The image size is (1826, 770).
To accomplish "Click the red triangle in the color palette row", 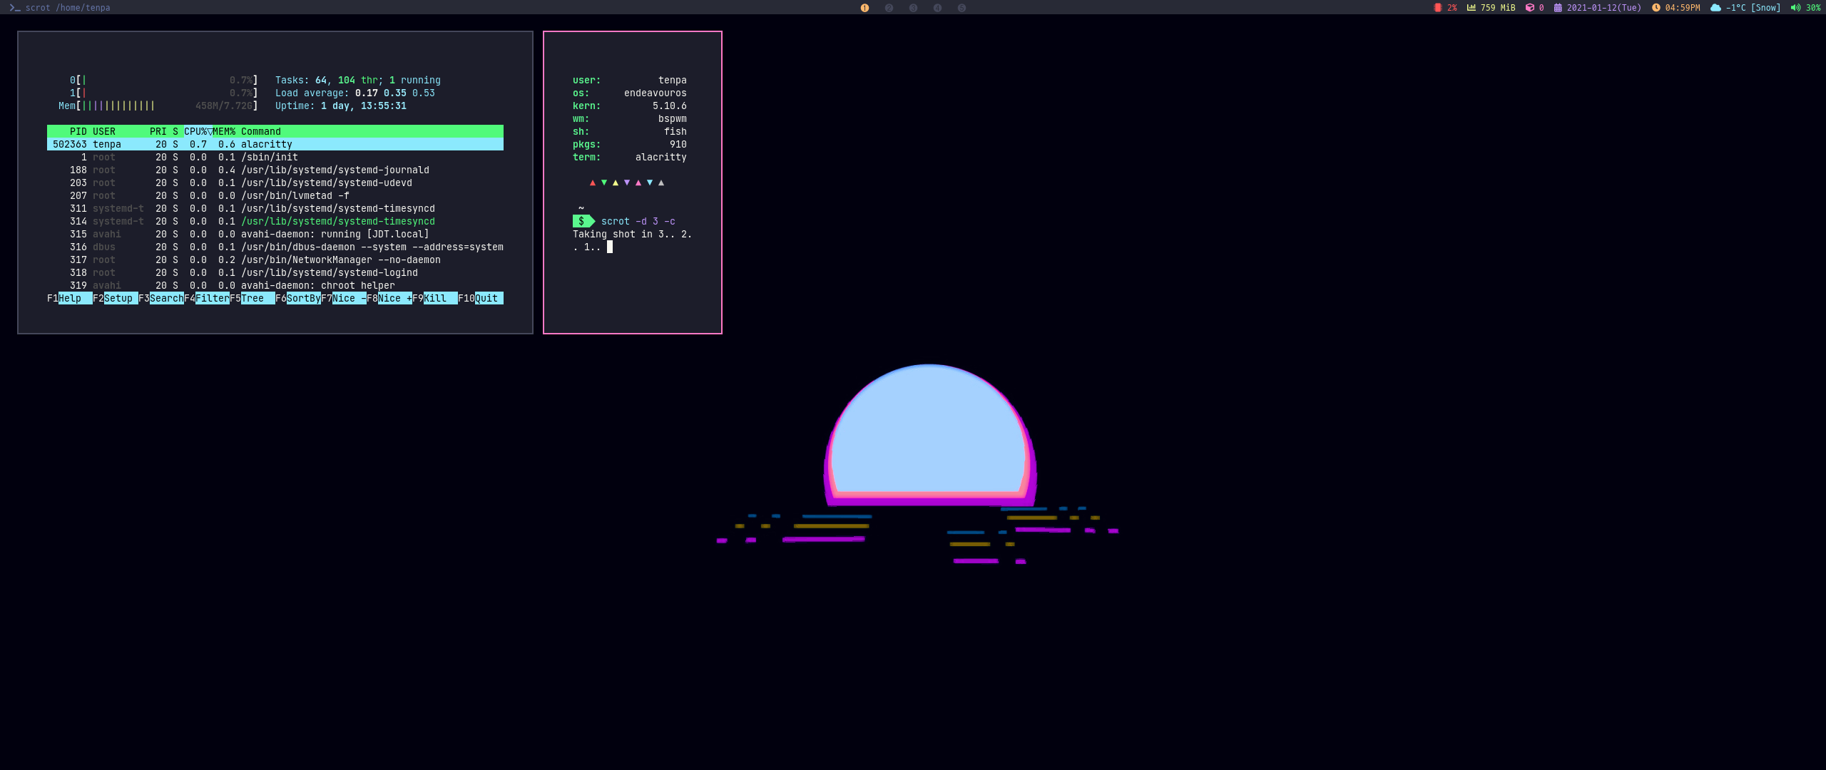I will 592,183.
